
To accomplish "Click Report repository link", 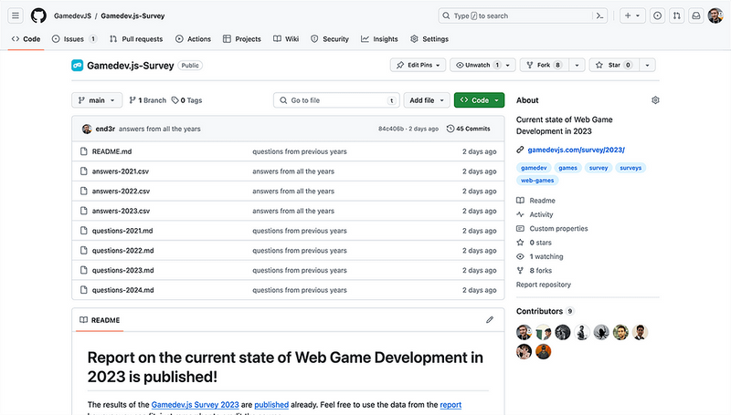I will tap(543, 285).
